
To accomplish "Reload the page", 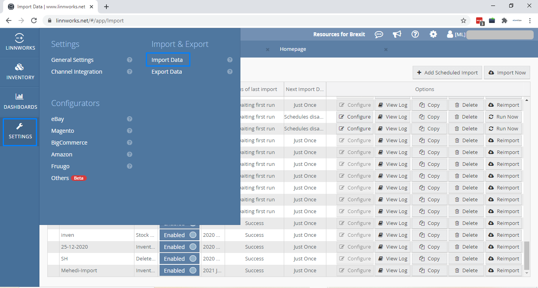I will 34,20.
